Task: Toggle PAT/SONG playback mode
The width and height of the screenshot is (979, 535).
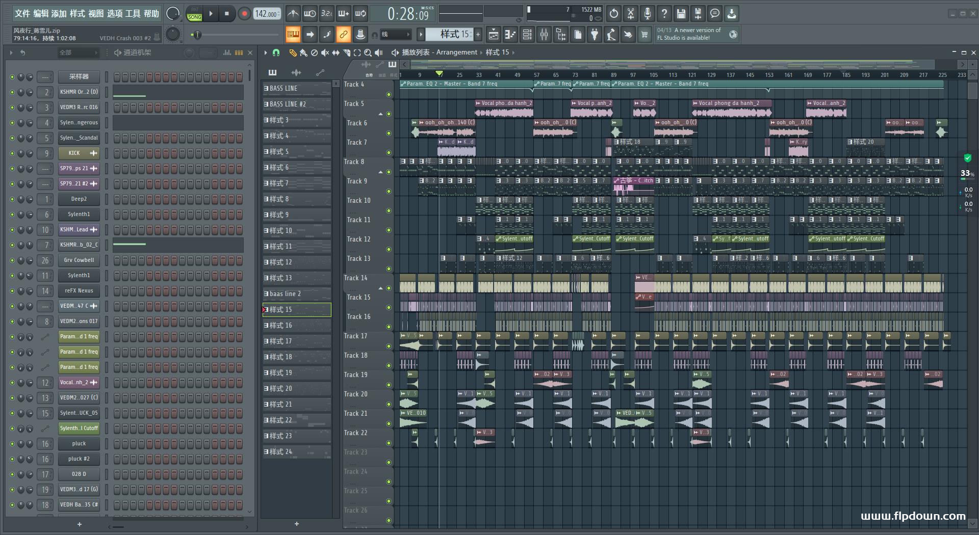Action: point(194,14)
